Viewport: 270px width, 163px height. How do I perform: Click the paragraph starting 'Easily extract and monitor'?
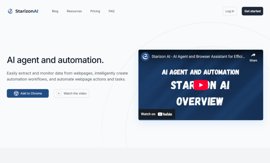click(x=67, y=76)
